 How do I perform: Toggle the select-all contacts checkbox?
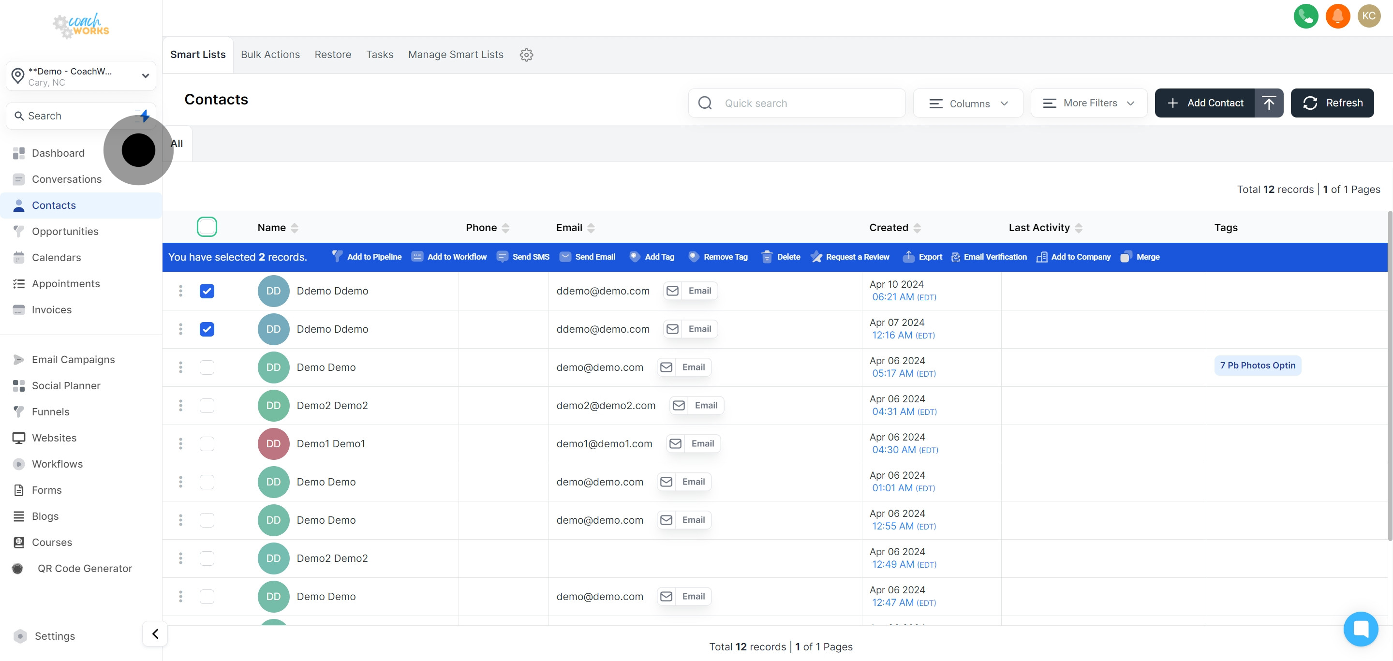207,227
